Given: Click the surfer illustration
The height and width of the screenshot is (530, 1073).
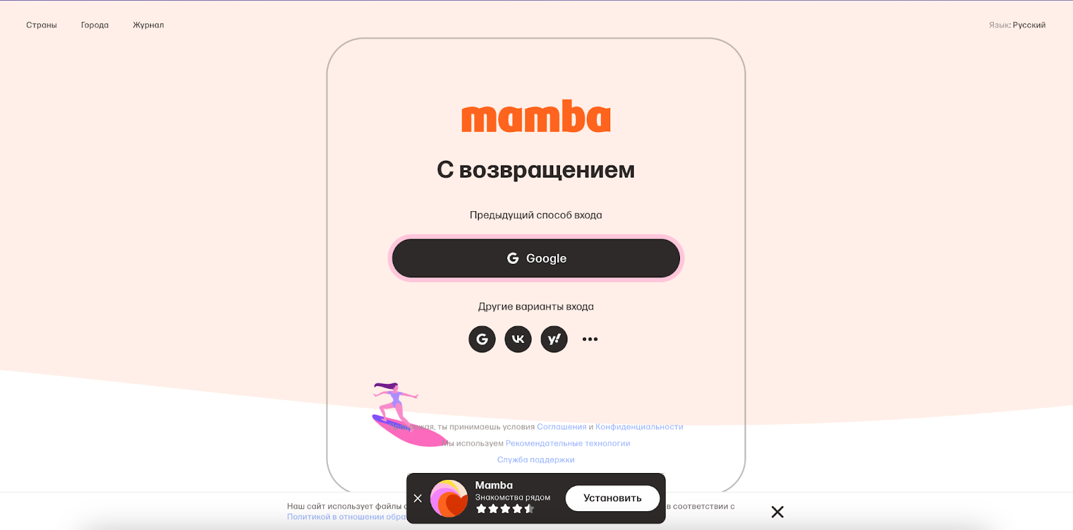Looking at the screenshot, I should click(x=407, y=414).
